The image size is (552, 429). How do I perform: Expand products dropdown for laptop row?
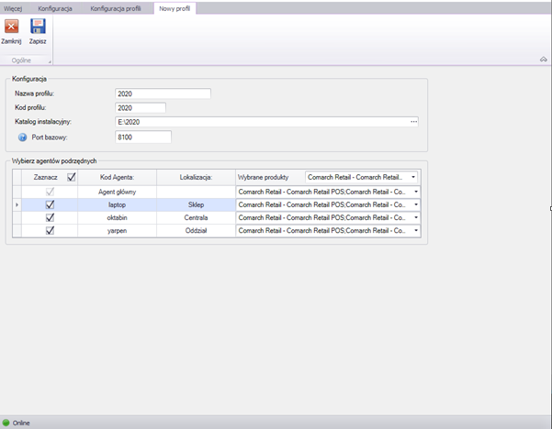pos(416,204)
